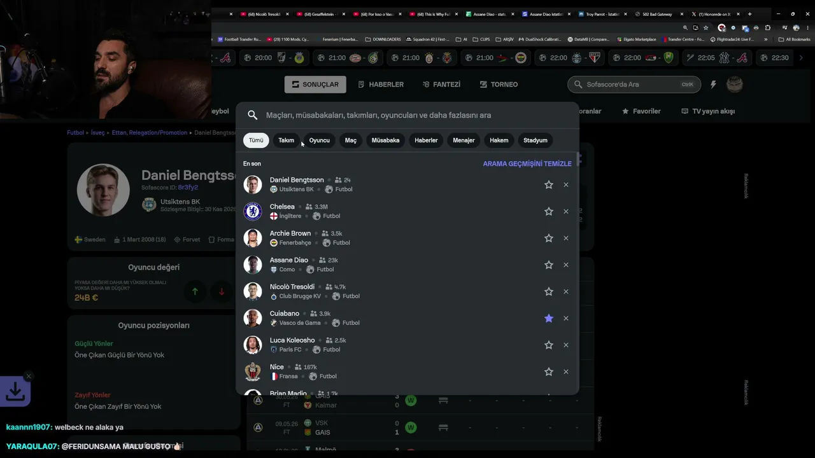Filter search by Müsabaka

pyautogui.click(x=385, y=140)
